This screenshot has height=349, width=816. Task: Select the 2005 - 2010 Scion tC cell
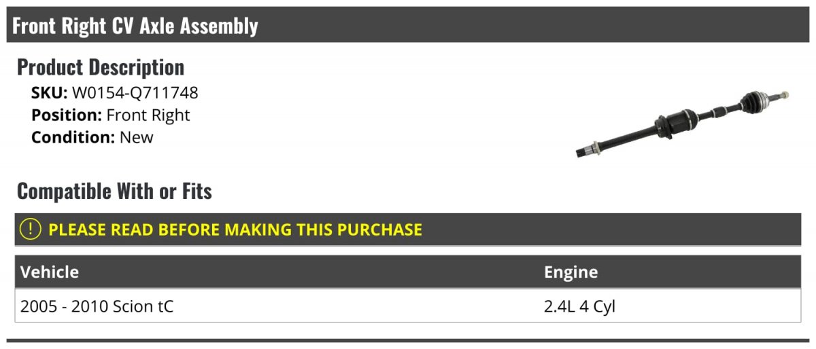(97, 306)
